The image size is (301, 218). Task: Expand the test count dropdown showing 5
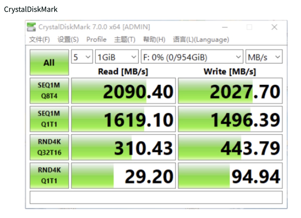pyautogui.click(x=82, y=57)
